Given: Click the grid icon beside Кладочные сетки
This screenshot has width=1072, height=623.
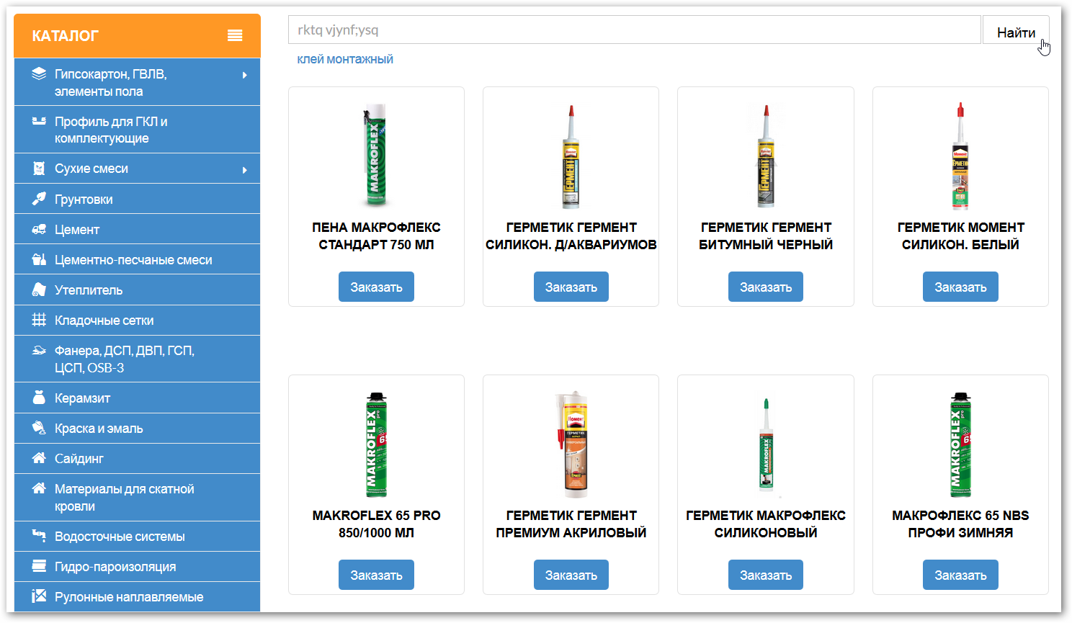Looking at the screenshot, I should (x=39, y=320).
